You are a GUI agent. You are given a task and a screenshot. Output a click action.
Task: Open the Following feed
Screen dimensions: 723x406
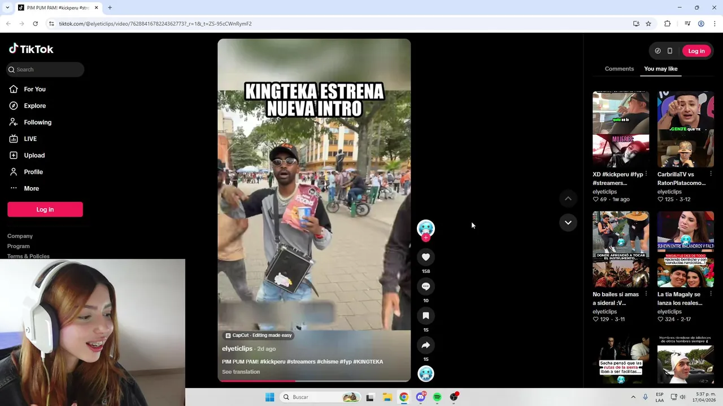coord(37,122)
